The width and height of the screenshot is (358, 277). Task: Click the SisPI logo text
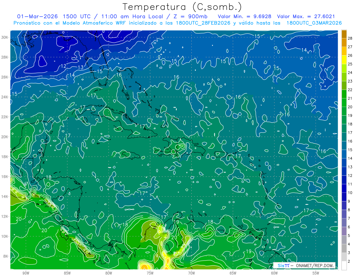tap(283, 266)
